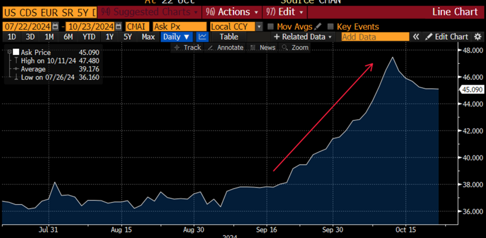Image resolution: width=486 pixels, height=238 pixels.
Task: Click Ask Price legend white swatch
Action: [16, 52]
